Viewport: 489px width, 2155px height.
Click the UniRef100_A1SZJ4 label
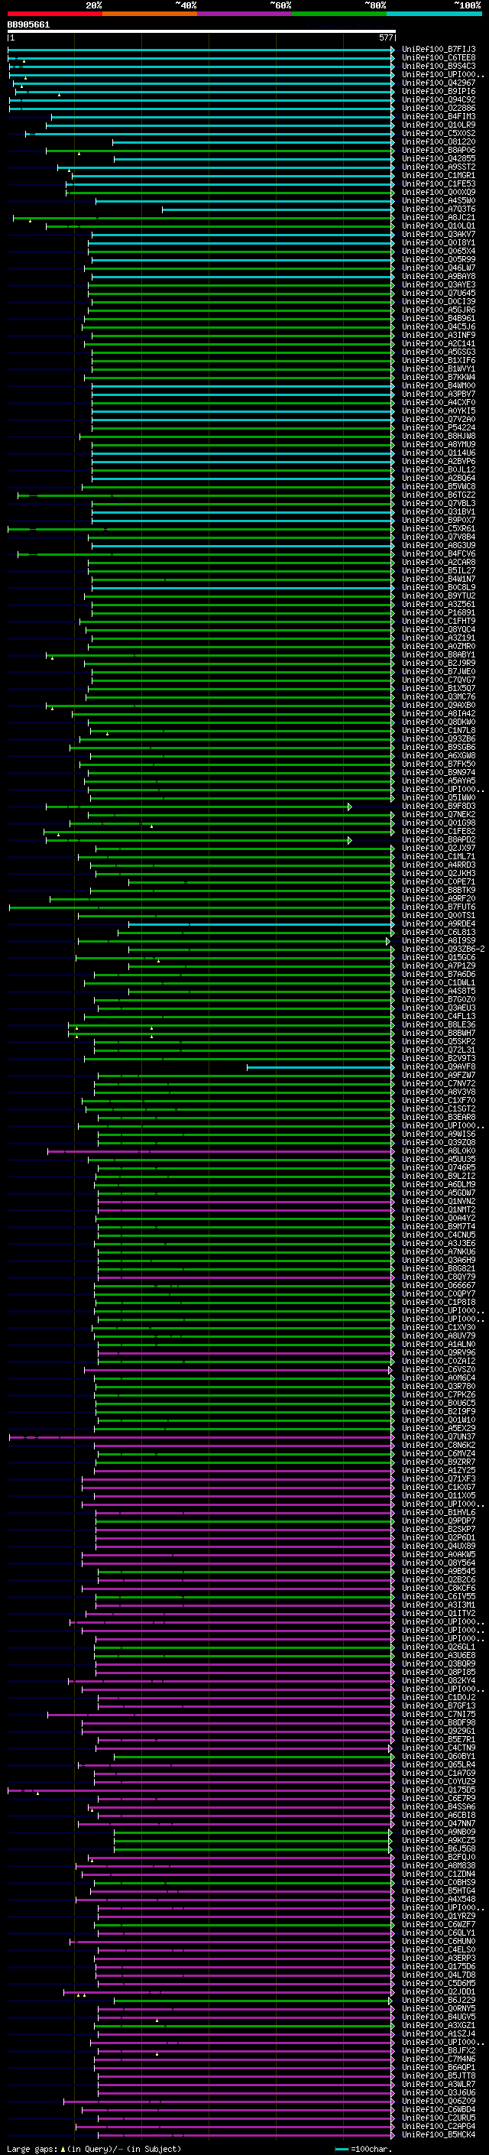439,2033
